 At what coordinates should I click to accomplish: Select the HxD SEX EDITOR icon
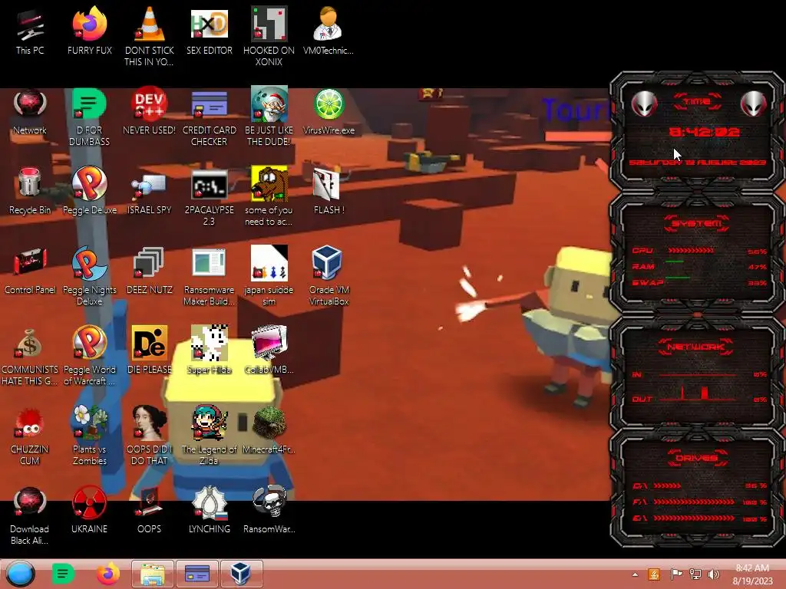[210, 32]
